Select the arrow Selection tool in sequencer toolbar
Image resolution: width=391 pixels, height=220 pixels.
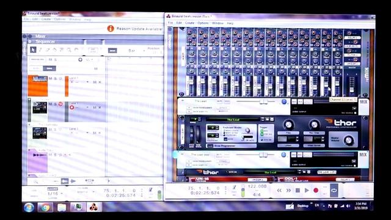coord(33,50)
